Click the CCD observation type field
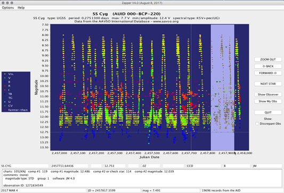The height and width of the screenshot is (193, 284). tap(204, 166)
